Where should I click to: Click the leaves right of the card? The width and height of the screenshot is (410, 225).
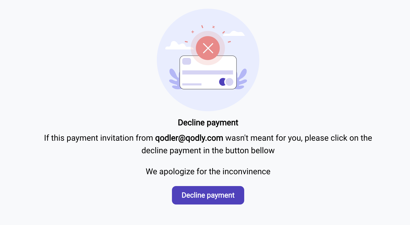coord(241,79)
